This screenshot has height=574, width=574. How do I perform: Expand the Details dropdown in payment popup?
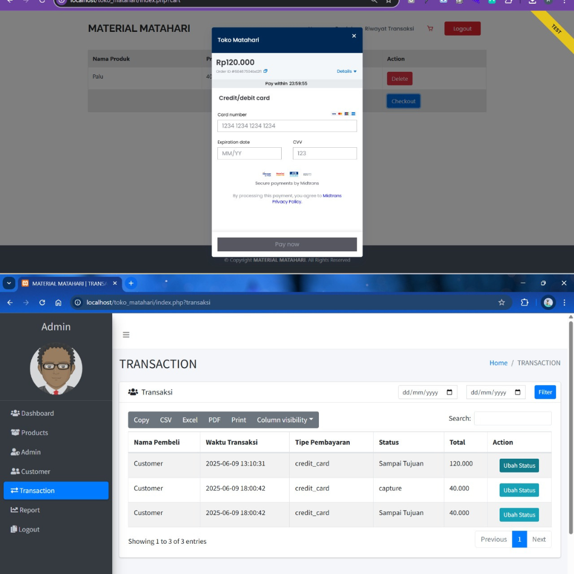pos(347,71)
